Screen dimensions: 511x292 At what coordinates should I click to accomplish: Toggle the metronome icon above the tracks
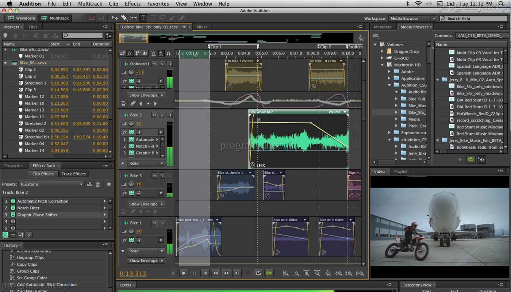[x=153, y=53]
